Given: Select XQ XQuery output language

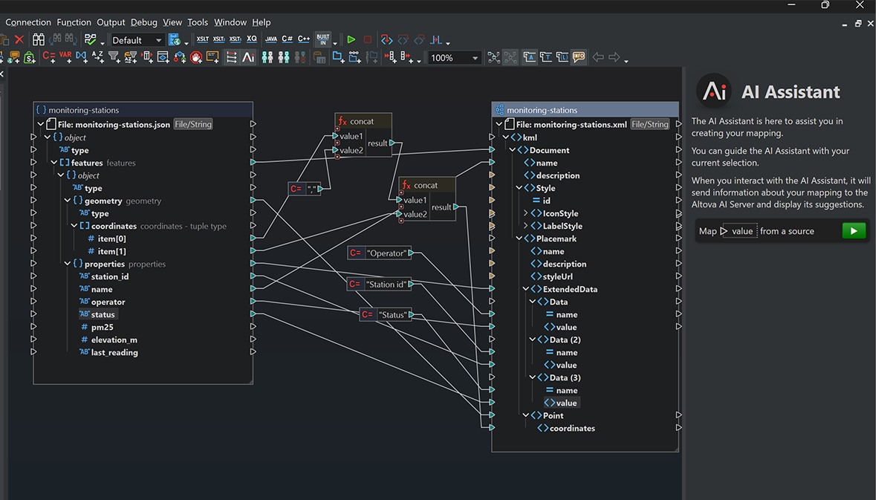Looking at the screenshot, I should point(251,39).
